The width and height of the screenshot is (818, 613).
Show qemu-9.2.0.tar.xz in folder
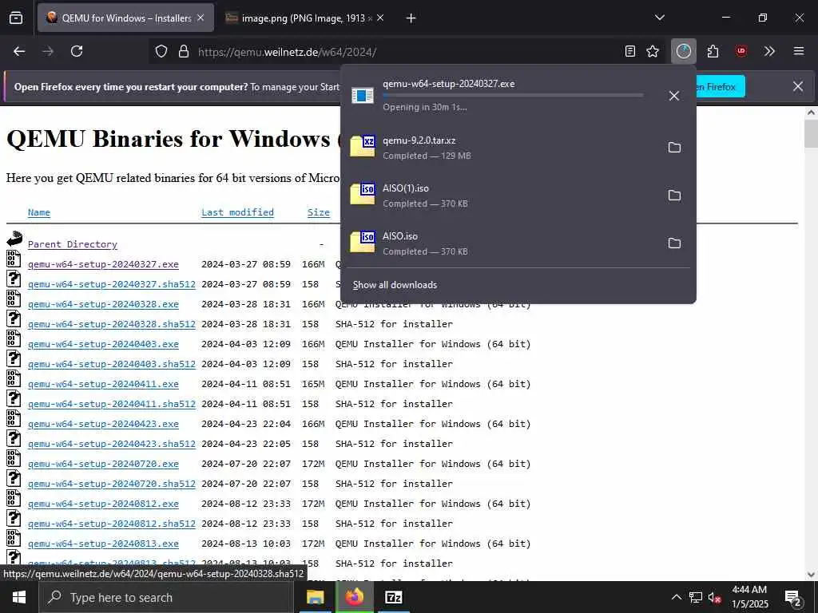click(674, 148)
